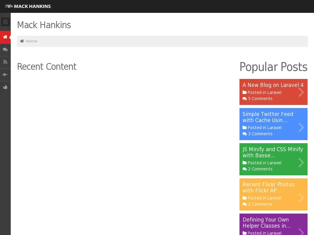Click the eye logo in the top header
Screen dimensions: 314x235
9,6
